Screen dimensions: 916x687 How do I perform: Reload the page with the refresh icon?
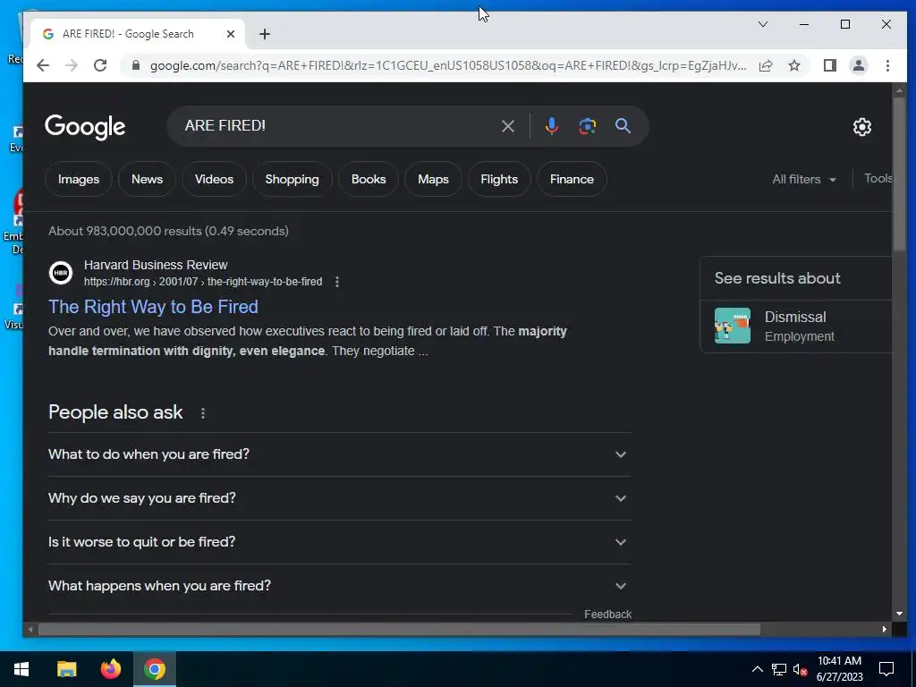coord(100,65)
